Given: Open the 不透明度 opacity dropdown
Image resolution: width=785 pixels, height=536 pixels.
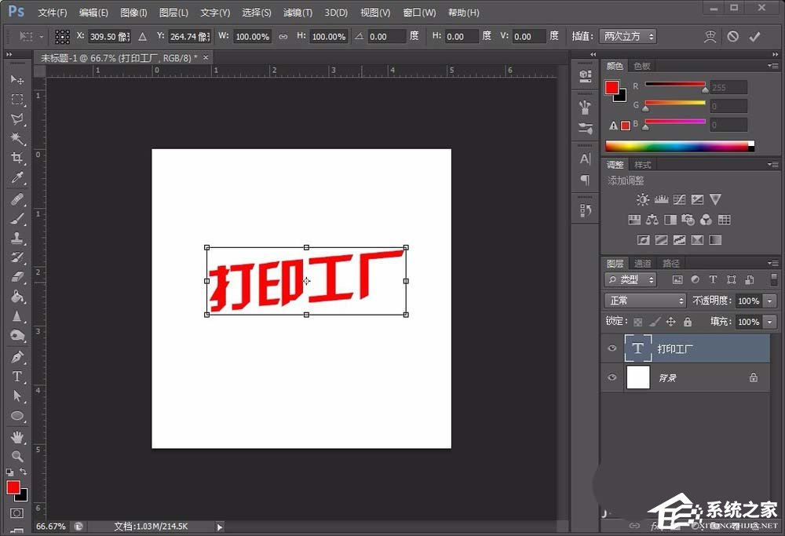Looking at the screenshot, I should coord(769,301).
